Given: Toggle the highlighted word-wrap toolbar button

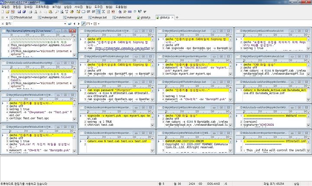Looking at the screenshot, I should point(98,12).
